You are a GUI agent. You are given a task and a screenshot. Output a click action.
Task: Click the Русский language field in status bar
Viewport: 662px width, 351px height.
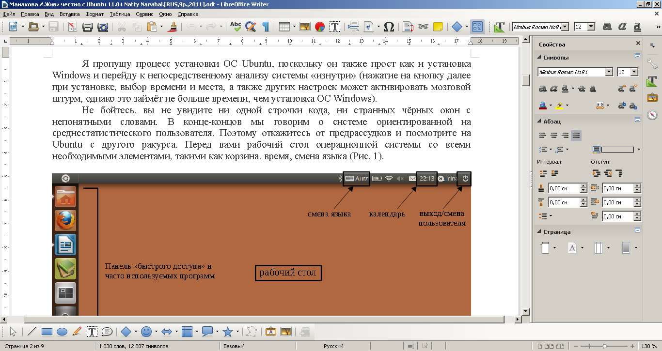(x=333, y=346)
